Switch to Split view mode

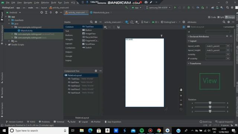(x=221, y=17)
